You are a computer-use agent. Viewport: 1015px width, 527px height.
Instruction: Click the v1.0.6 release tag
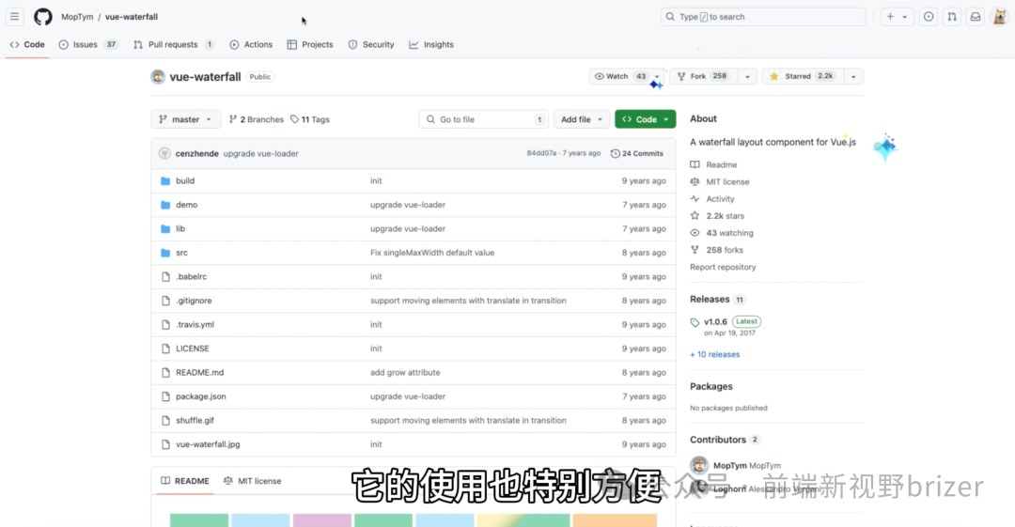pos(715,322)
